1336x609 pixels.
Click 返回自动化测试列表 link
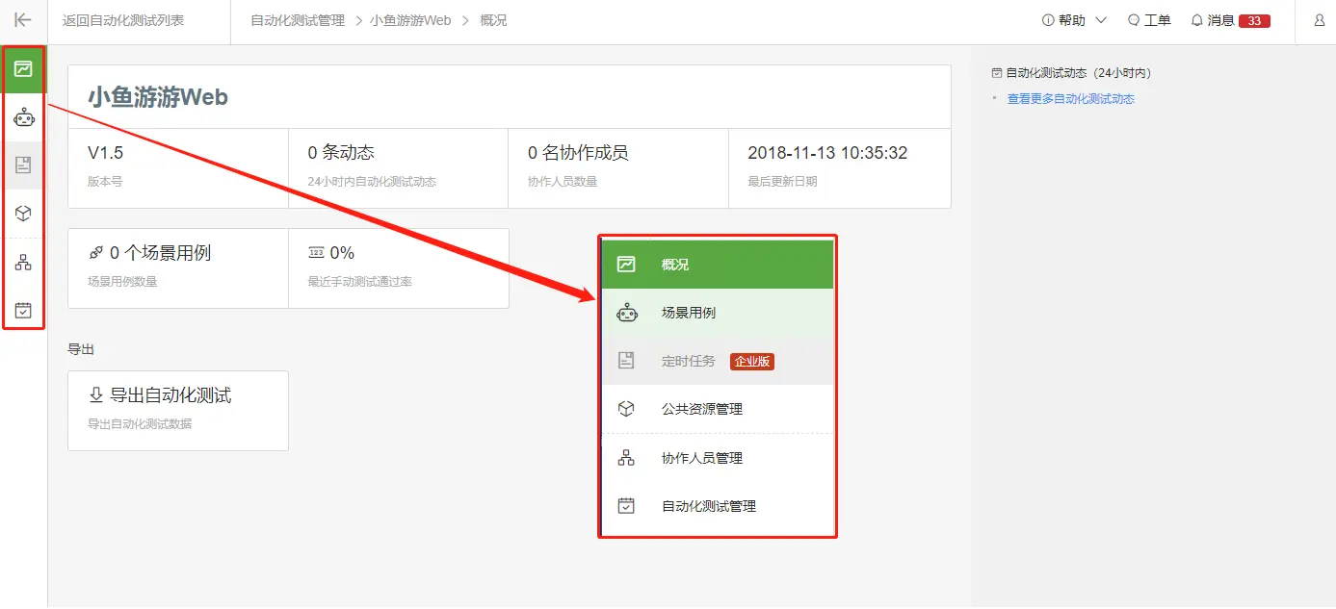pyautogui.click(x=123, y=20)
